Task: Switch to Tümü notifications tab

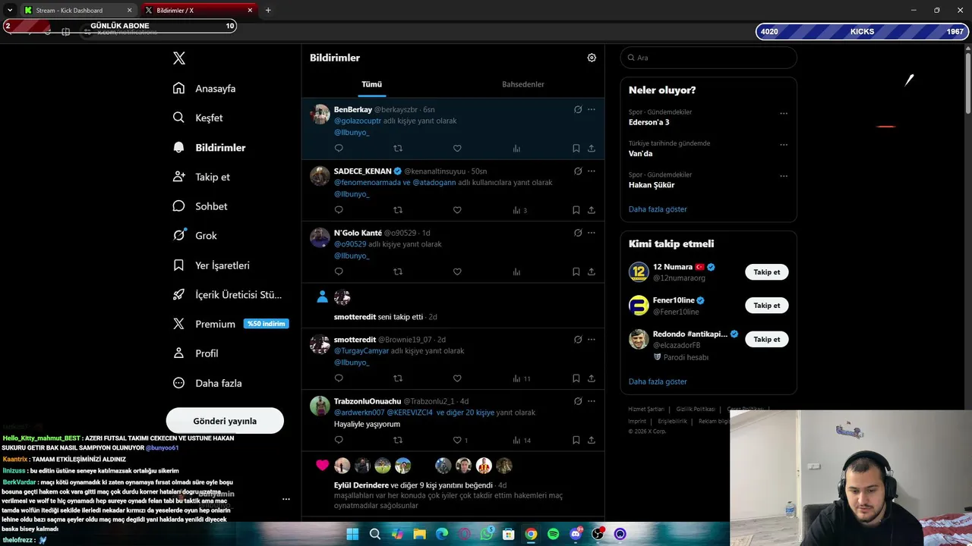Action: [x=371, y=84]
